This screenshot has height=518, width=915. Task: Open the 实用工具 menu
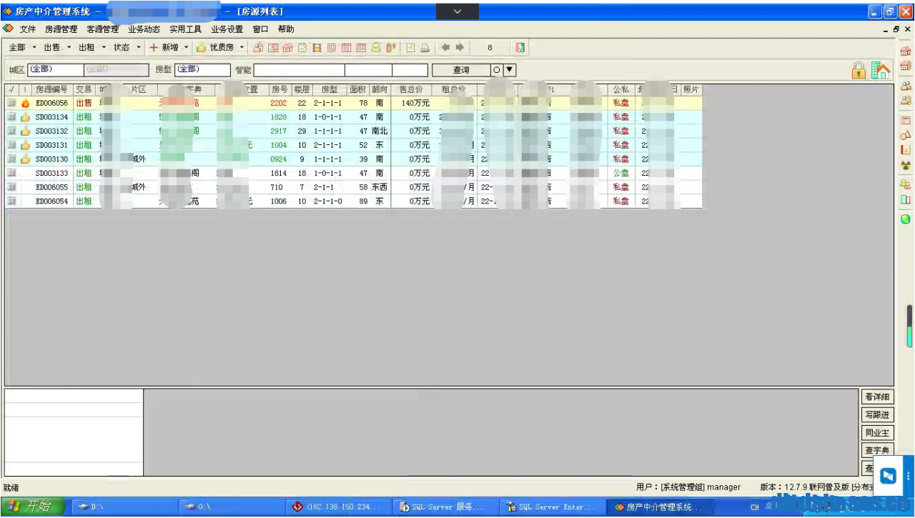[185, 29]
